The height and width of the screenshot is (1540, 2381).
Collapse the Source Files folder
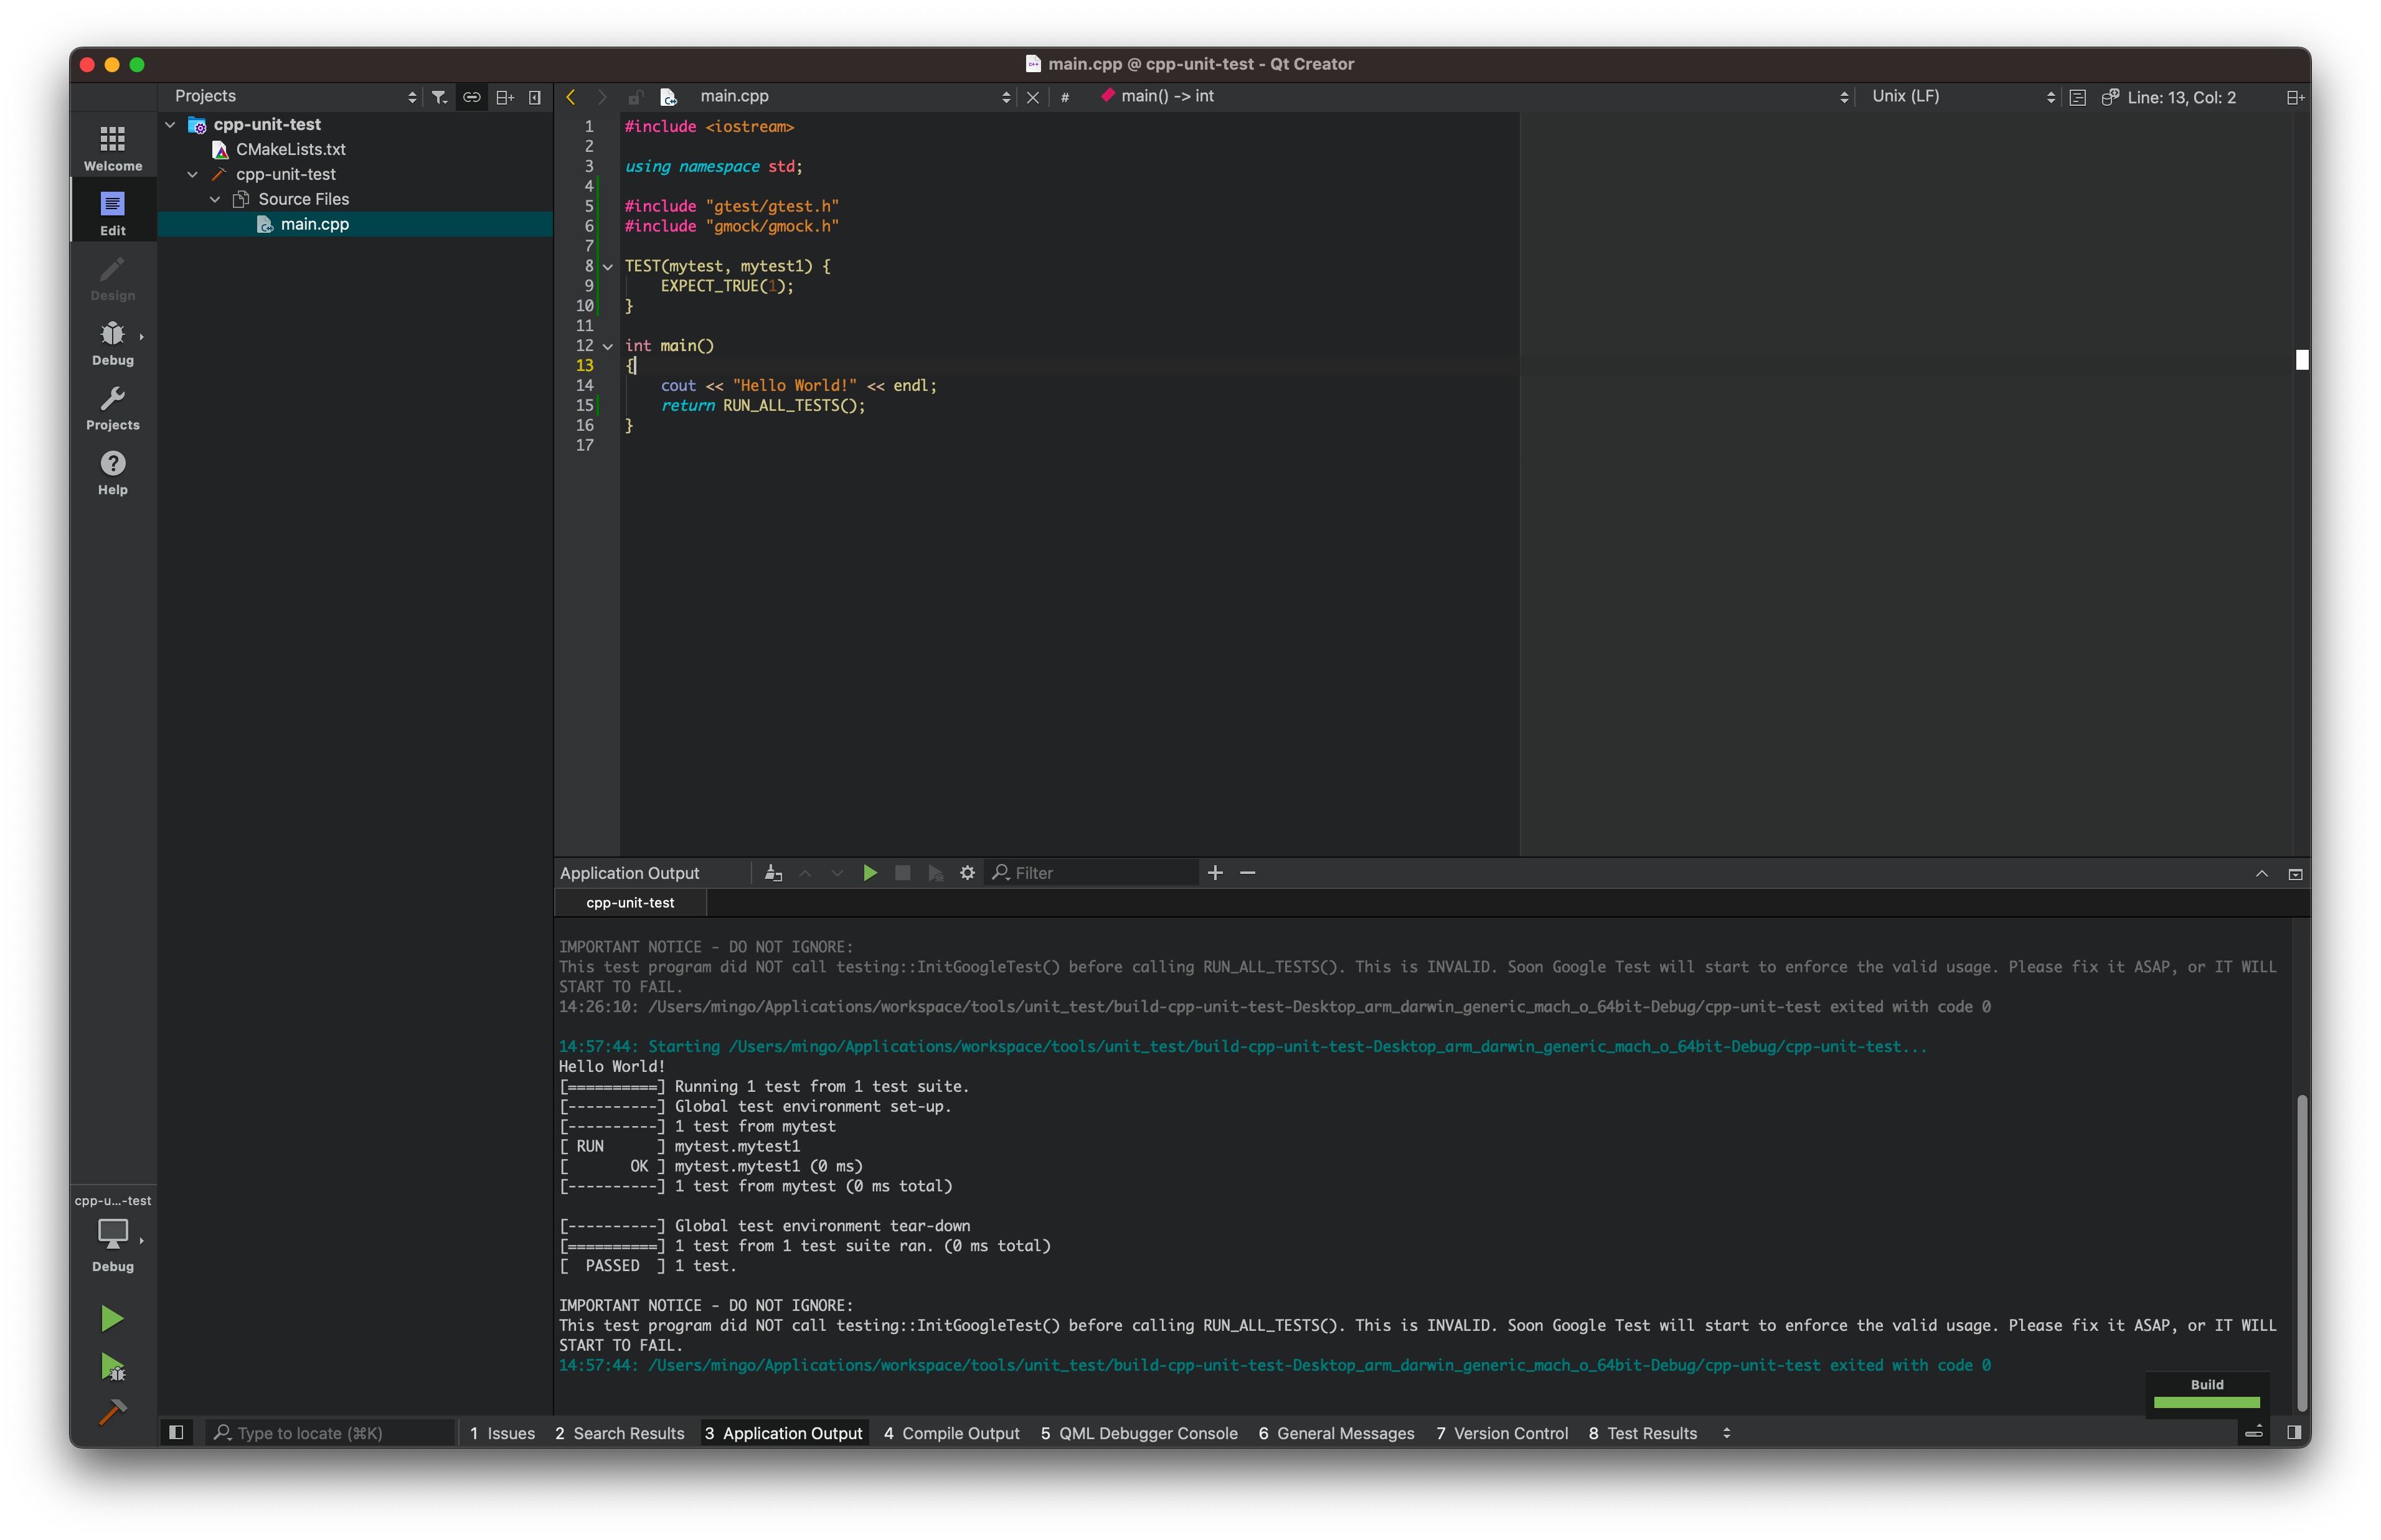pos(215,199)
